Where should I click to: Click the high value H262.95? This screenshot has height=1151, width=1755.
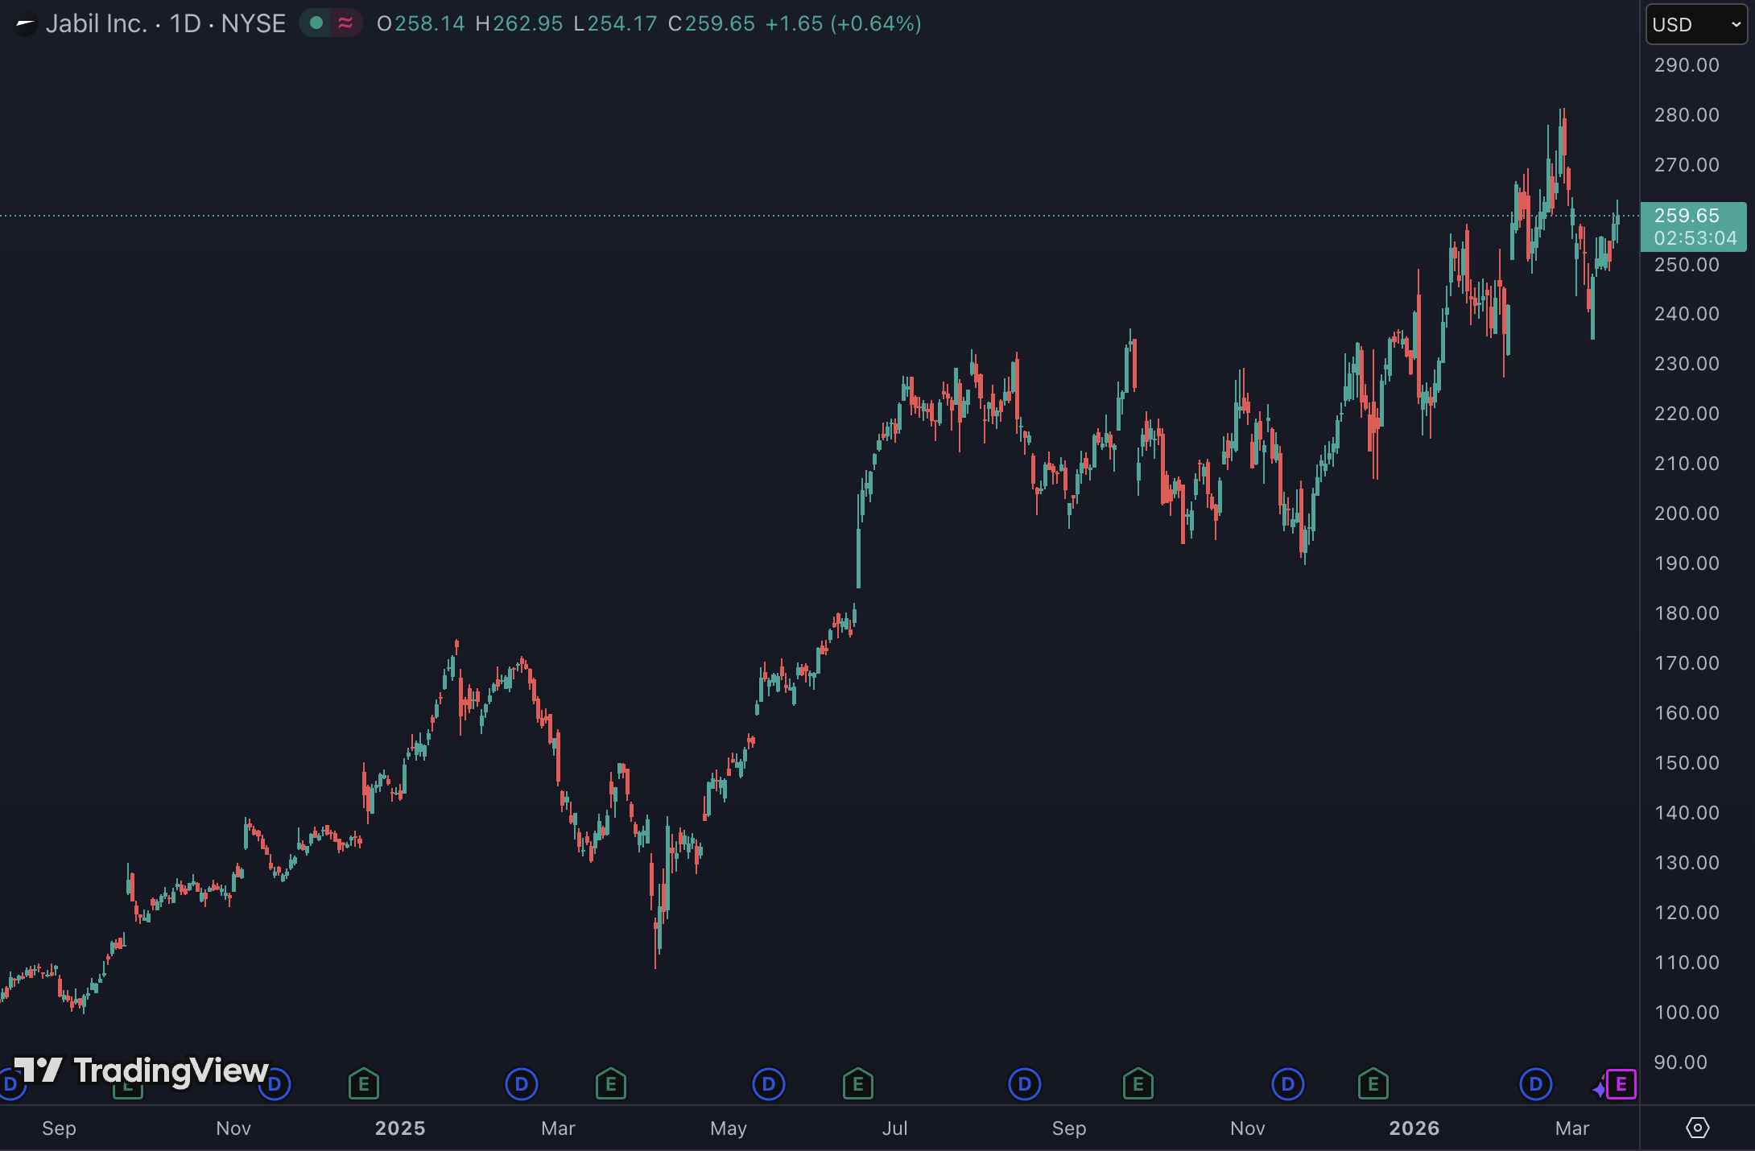(519, 23)
